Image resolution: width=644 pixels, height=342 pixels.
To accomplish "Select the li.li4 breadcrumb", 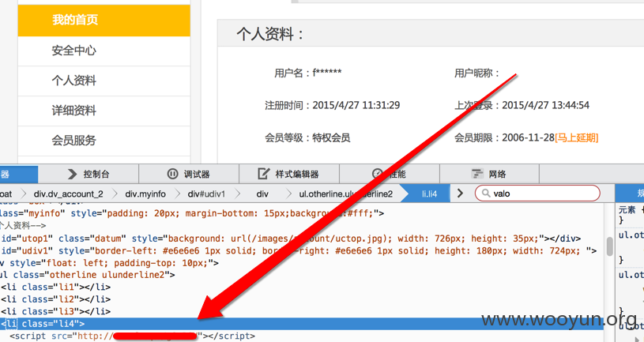I will tap(430, 194).
